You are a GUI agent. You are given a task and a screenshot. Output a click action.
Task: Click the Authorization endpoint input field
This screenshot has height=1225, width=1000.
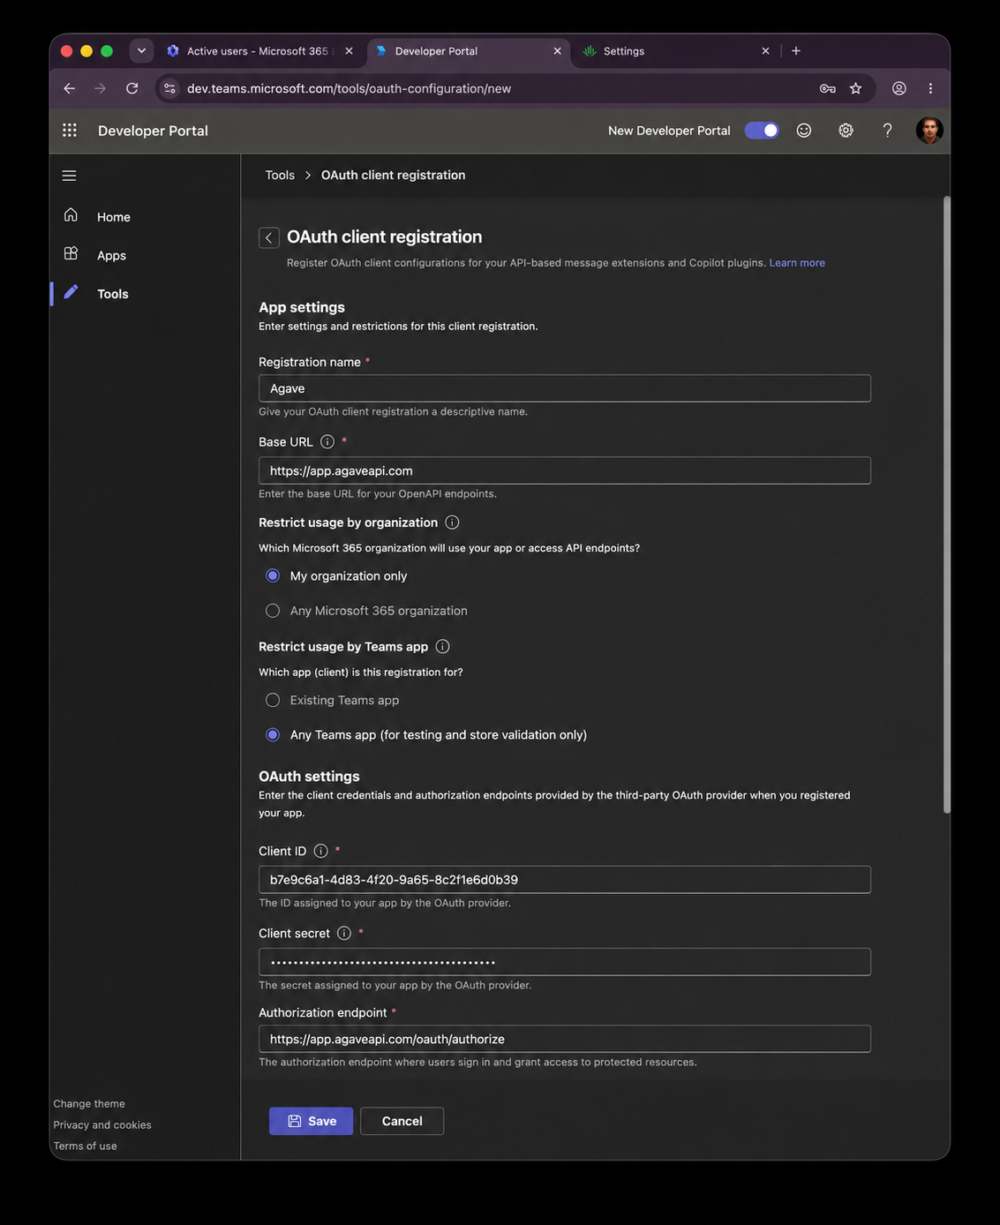tap(565, 1039)
